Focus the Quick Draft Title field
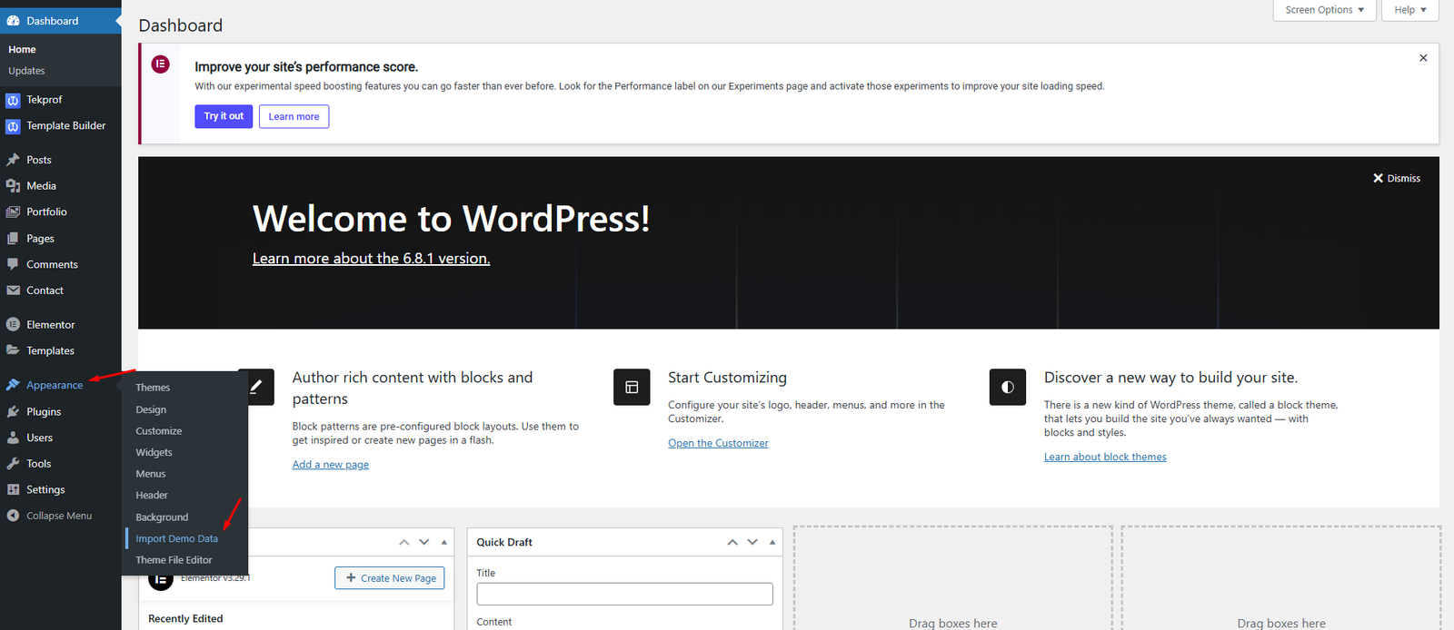Image resolution: width=1454 pixels, height=630 pixels. pos(625,594)
